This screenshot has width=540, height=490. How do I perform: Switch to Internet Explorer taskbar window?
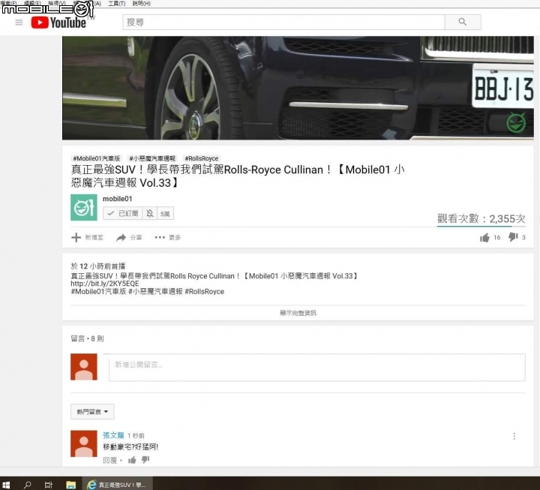[x=118, y=485]
